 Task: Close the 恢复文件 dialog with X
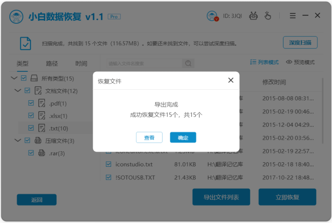(x=231, y=80)
